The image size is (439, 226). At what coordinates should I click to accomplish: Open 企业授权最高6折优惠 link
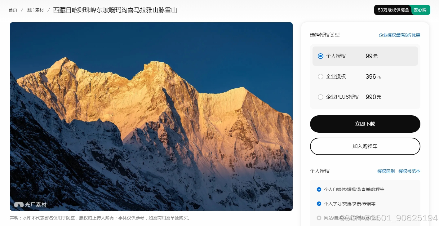tap(399, 35)
